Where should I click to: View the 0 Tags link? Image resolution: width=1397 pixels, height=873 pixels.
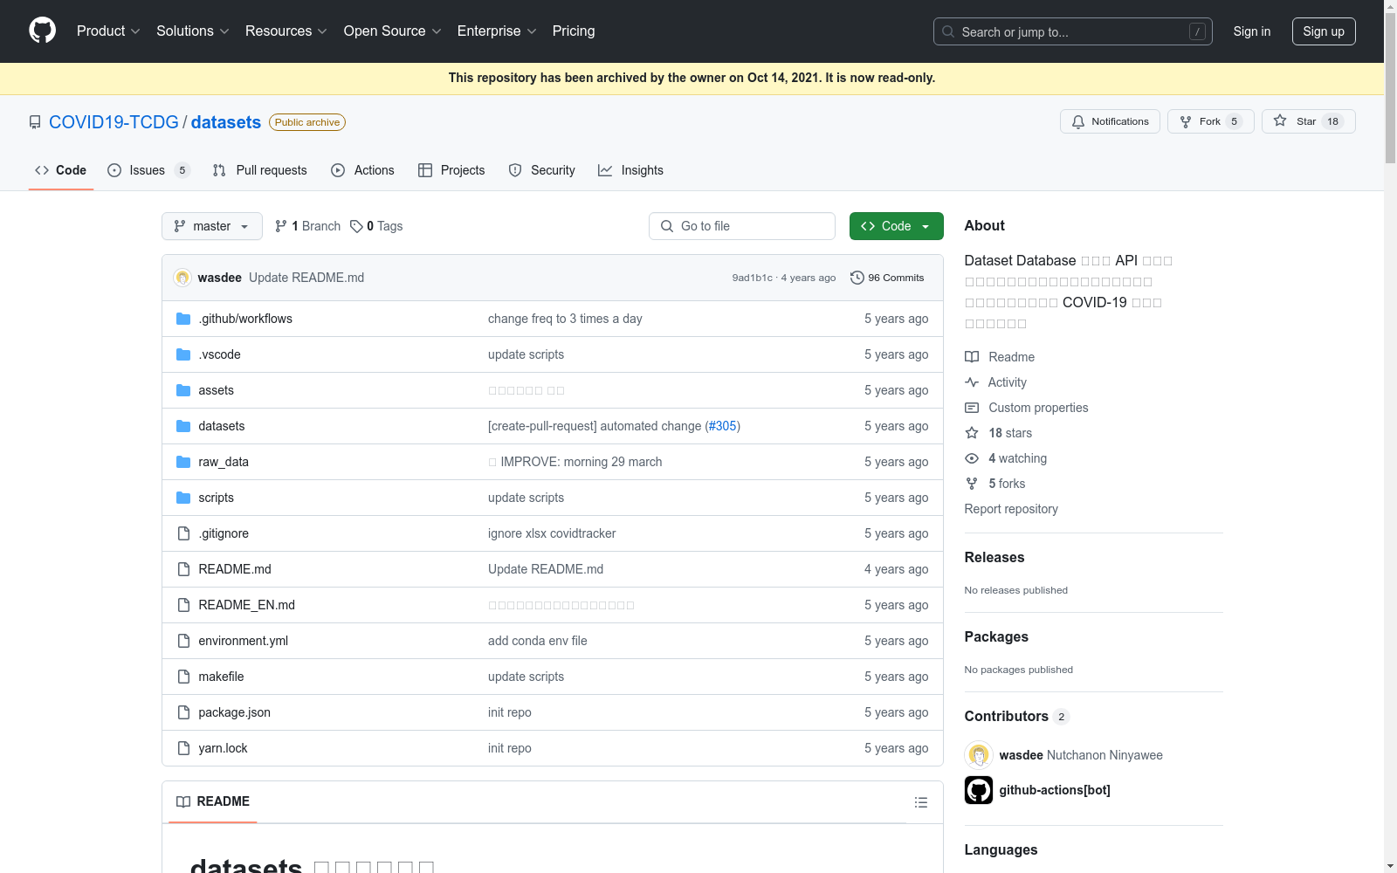point(376,226)
